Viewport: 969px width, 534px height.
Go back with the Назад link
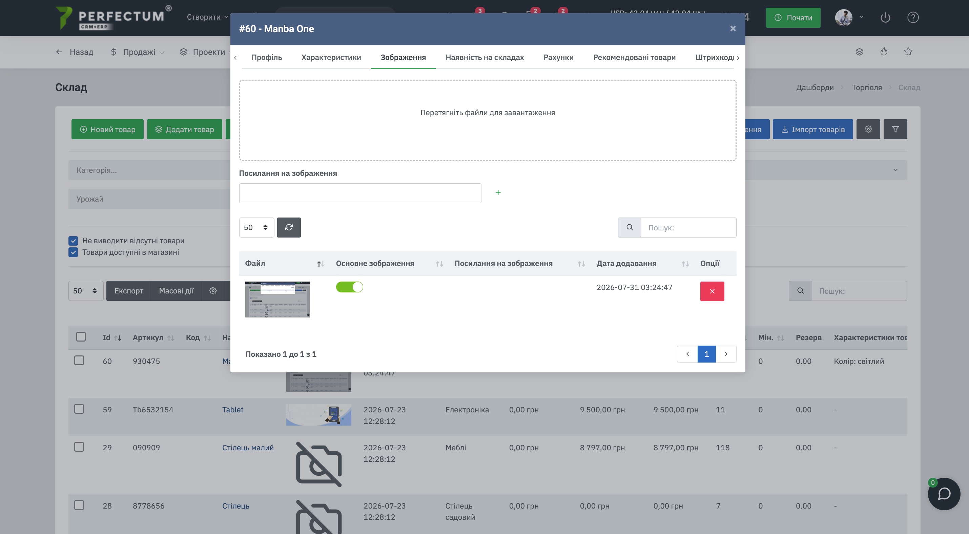75,52
